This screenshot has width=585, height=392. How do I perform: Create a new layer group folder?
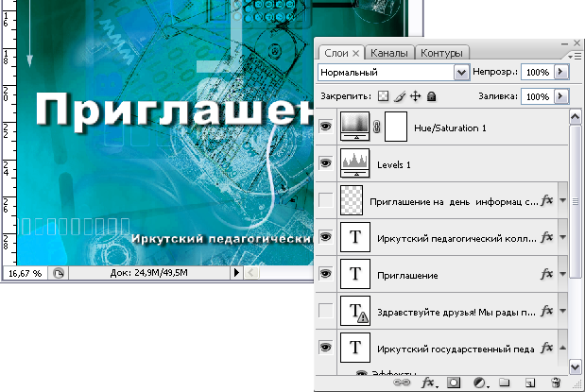(505, 383)
